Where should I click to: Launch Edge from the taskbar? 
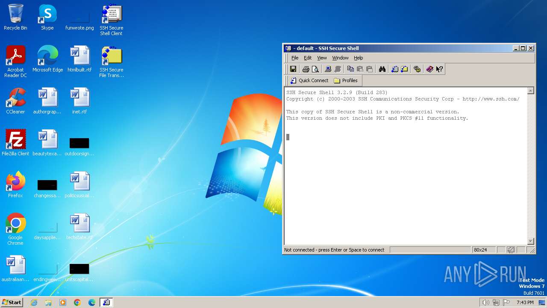[x=92, y=302]
